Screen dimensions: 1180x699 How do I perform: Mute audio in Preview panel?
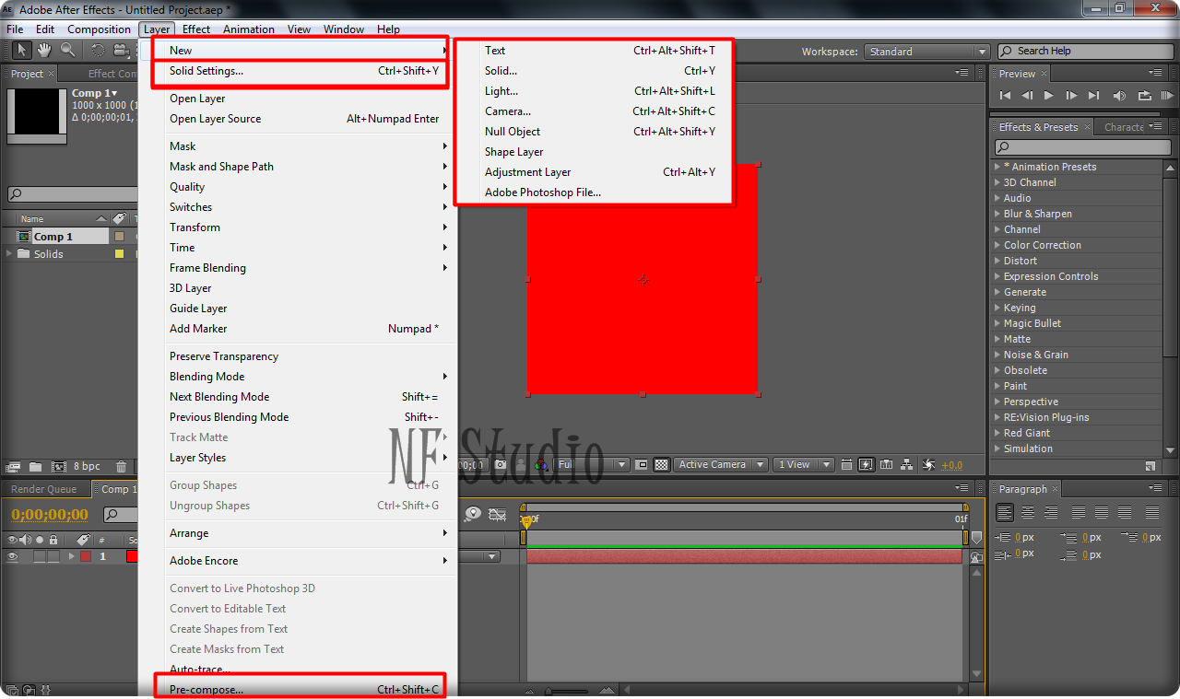(1119, 96)
